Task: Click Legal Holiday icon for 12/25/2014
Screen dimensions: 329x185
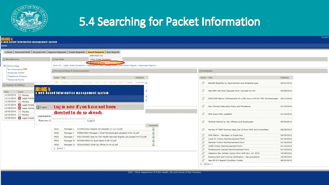Action: [20, 118]
